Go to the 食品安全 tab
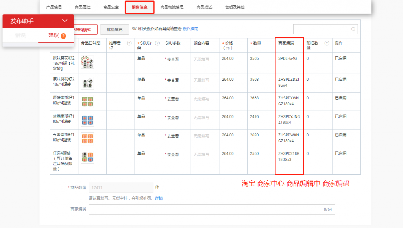Screen dimensions: 403x228 (111, 7)
